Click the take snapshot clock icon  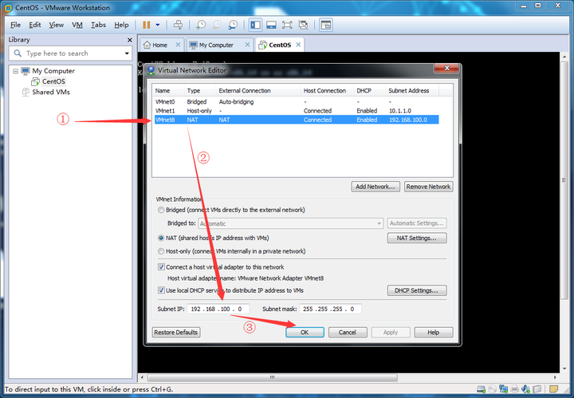201,25
